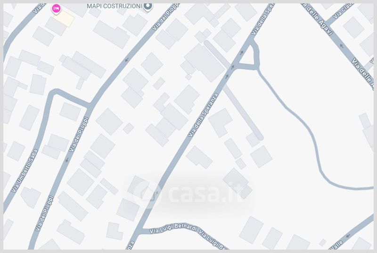Click the one-way arrow on the Valle road
Image resolution: width=377 pixels, height=253 pixels.
tap(348, 236)
